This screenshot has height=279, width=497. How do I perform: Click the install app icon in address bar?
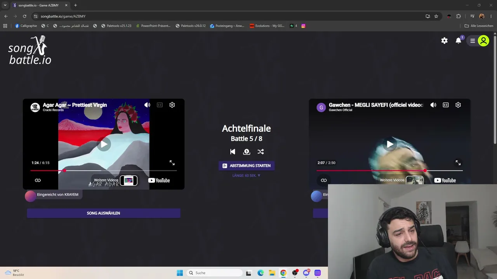click(427, 16)
